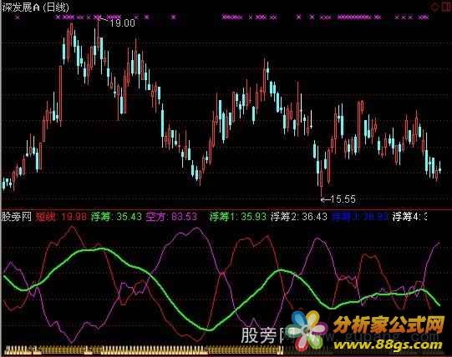The width and height of the screenshot is (452, 357).
Task: Click the 深发展A (日线) chart title
Action: coord(36,7)
